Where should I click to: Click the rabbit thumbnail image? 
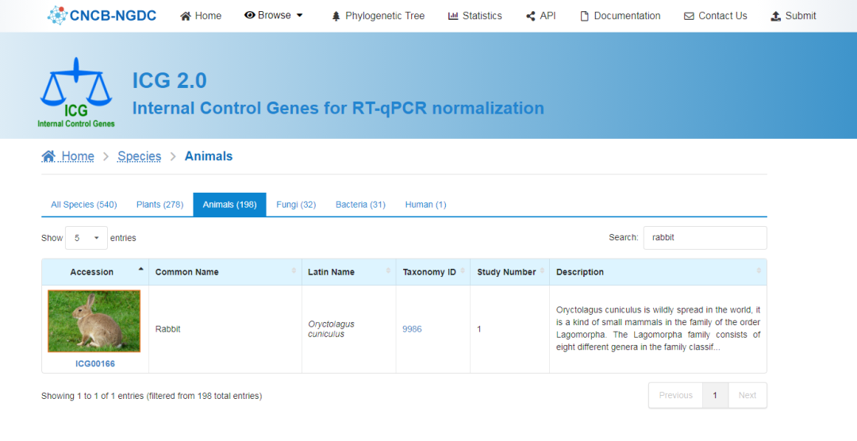pyautogui.click(x=94, y=321)
